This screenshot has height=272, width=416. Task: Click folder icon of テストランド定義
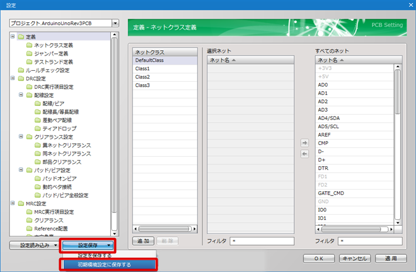(29, 61)
